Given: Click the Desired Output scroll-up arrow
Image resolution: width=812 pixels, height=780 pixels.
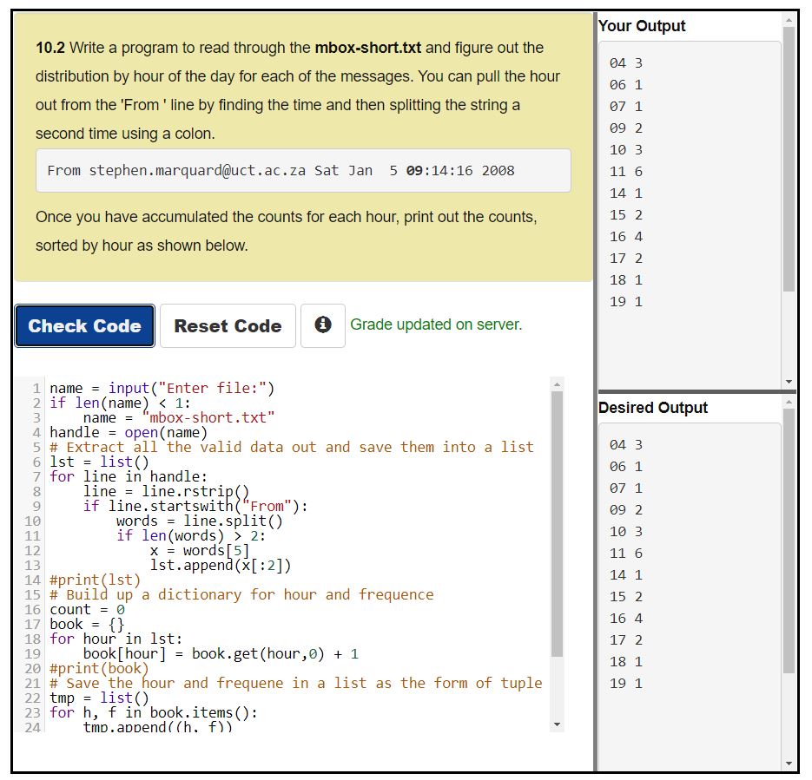Looking at the screenshot, I should point(789,402).
